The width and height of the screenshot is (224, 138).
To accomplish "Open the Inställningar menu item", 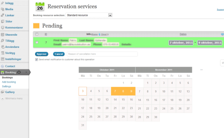I will click(x=13, y=59).
